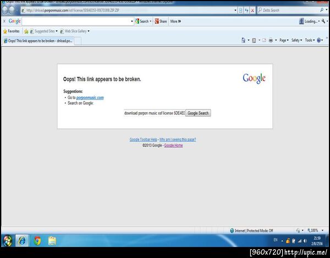Open Web Slice Gallery in favorites bar
This screenshot has width=330, height=258.
pos(75,31)
